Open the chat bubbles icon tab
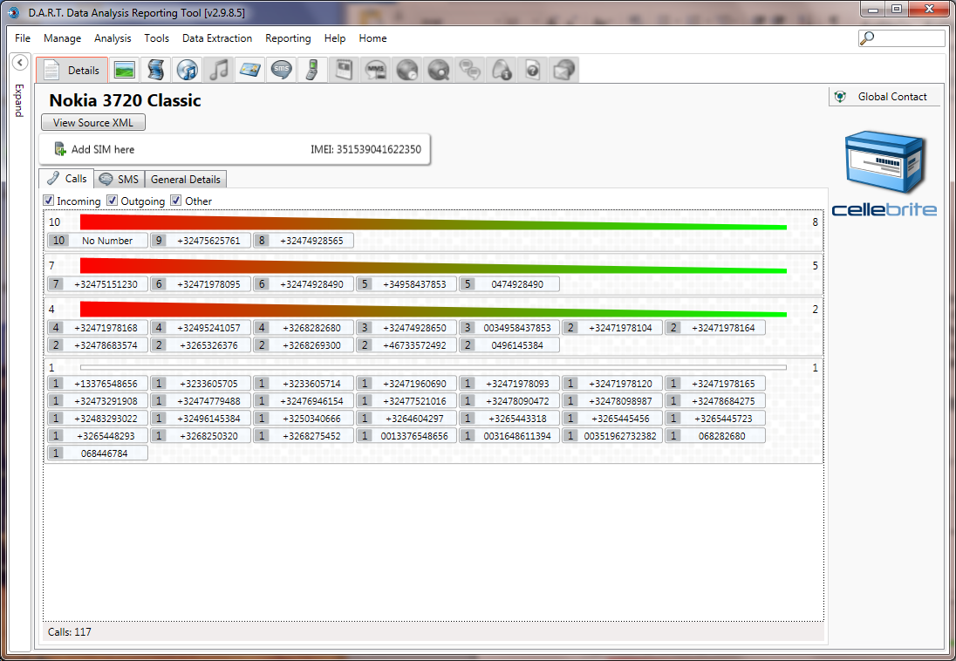956x661 pixels. (x=469, y=70)
